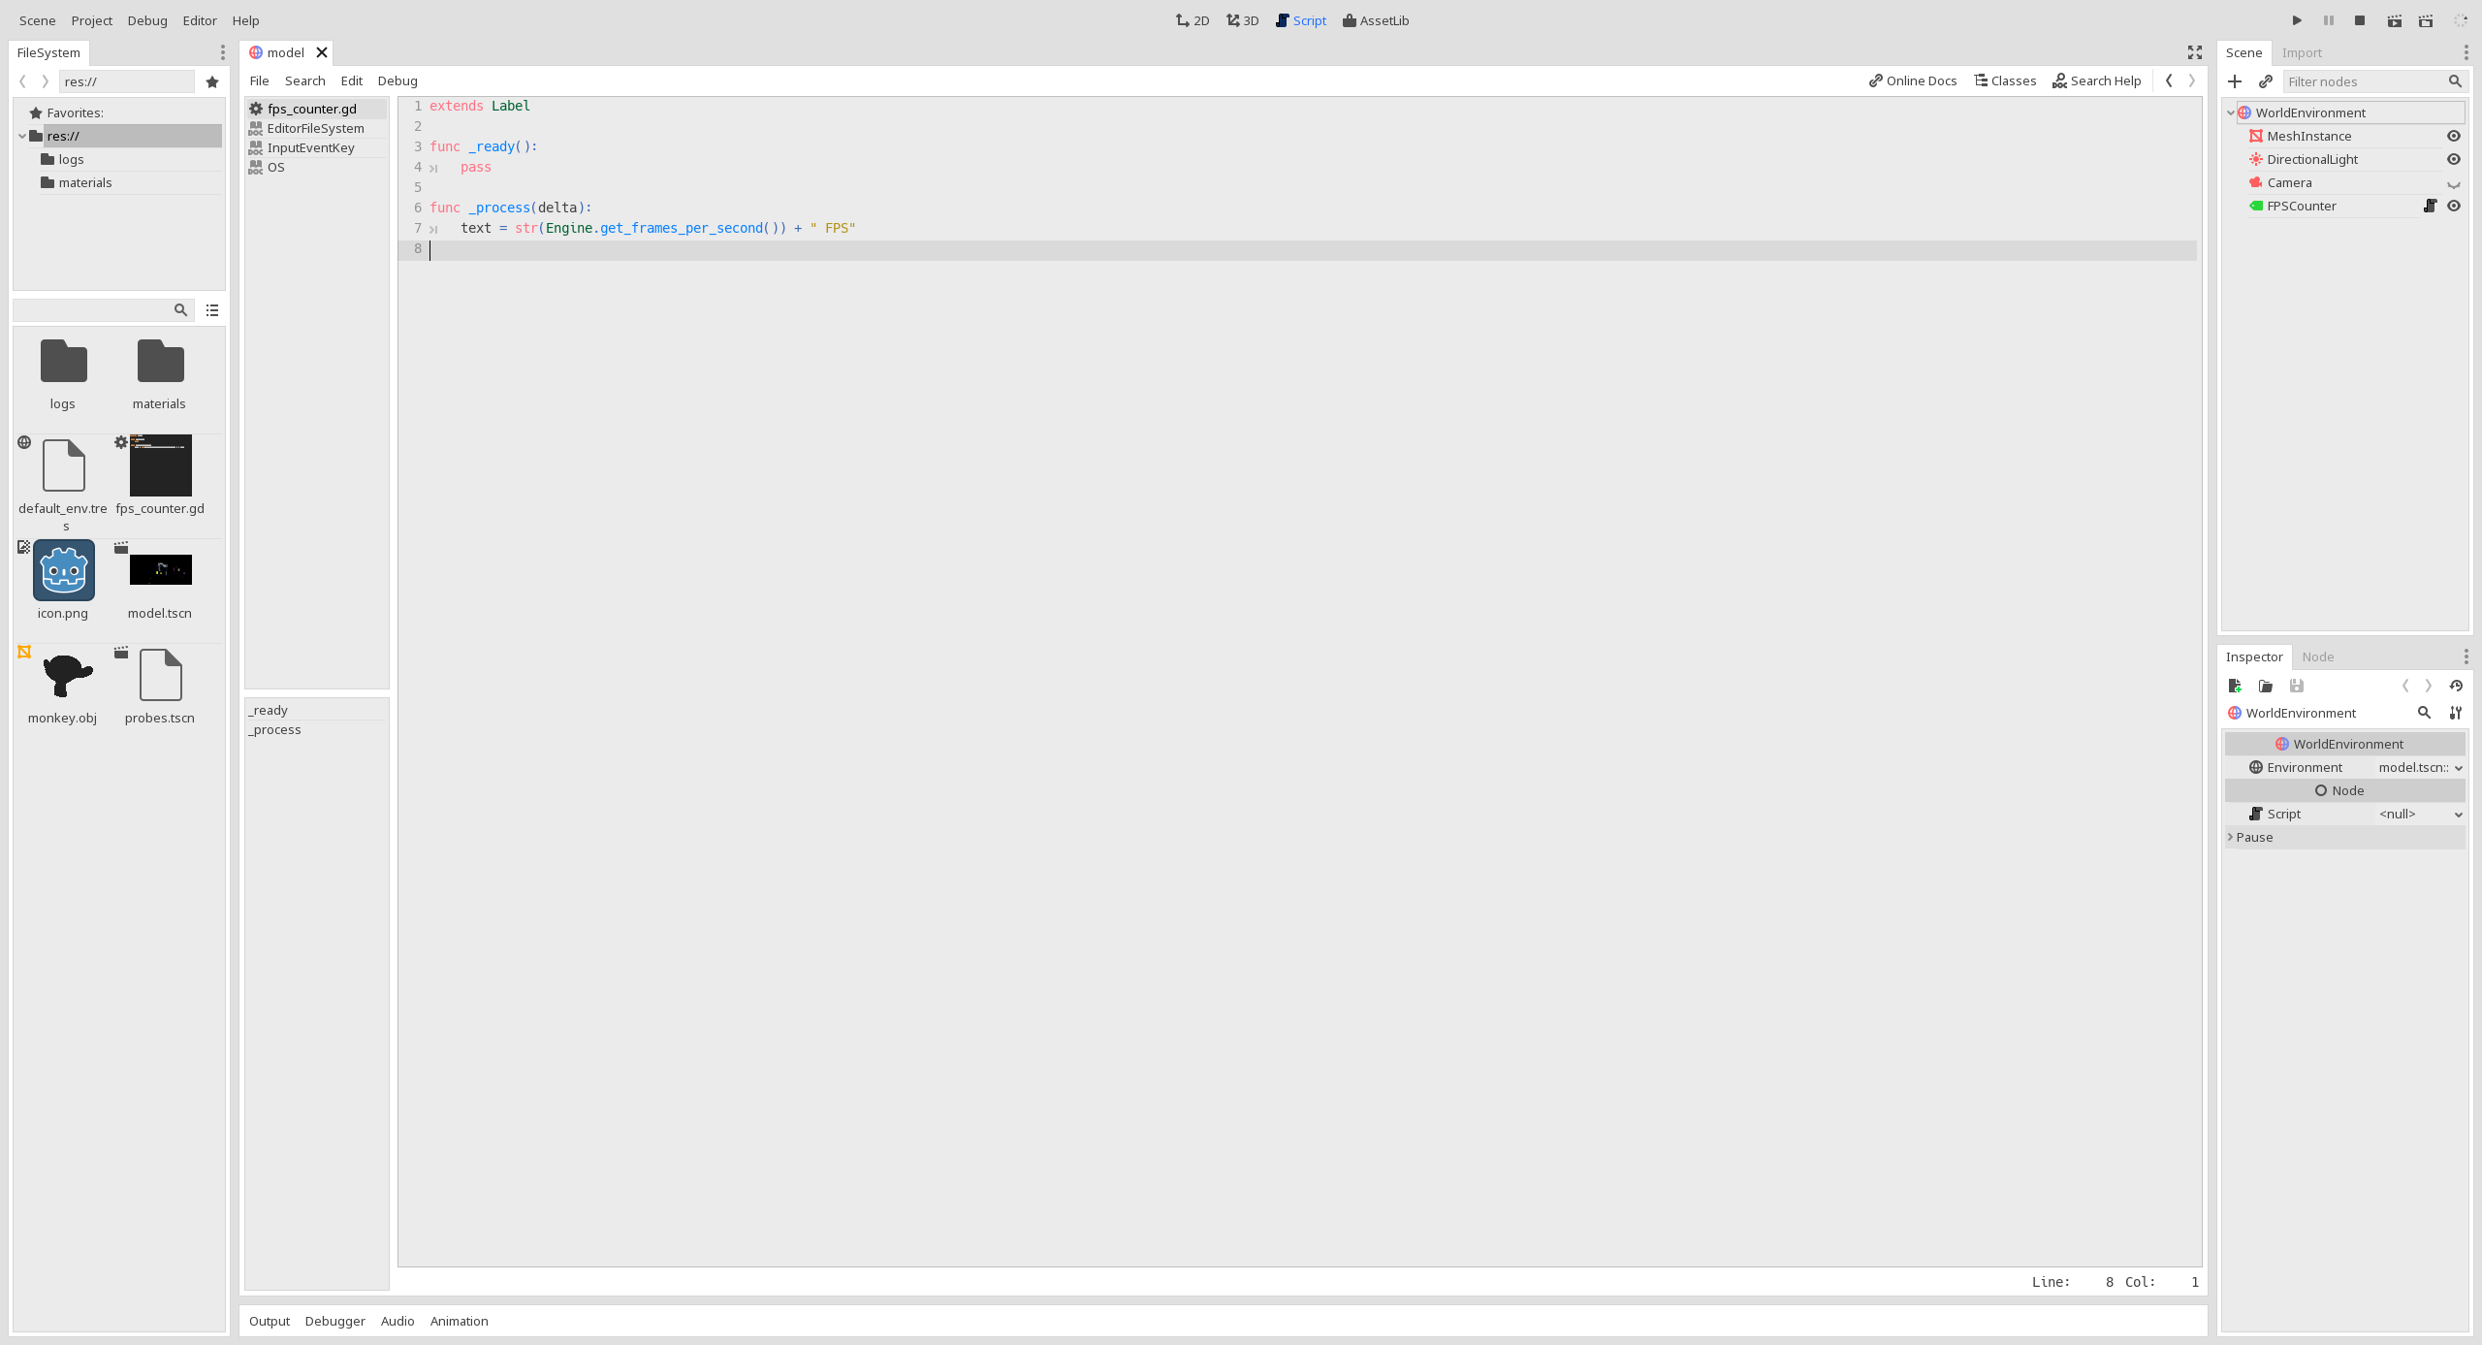Viewport: 2482px width, 1345px height.
Task: Select the Script workspace tab
Action: [1300, 19]
